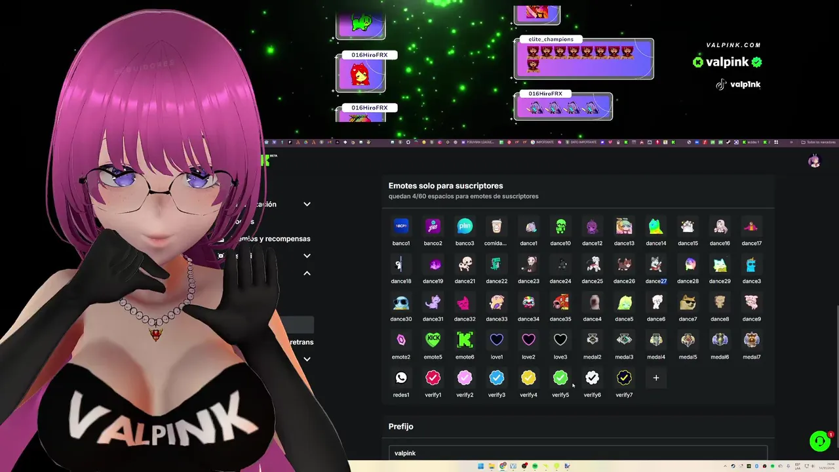Open the dance35 emote
The height and width of the screenshot is (472, 839).
[x=560, y=303]
